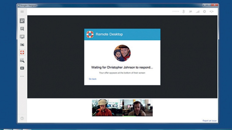The image size is (232, 130).
Task: Click the Google+ Hangouts window title
Action: pyautogui.click(x=28, y=6)
